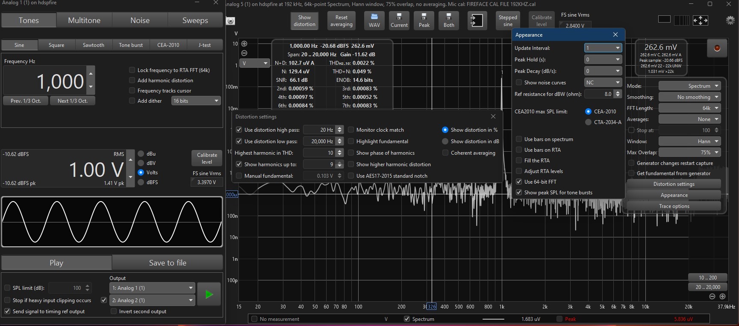
Task: Switch to the Multitone tab
Action: tap(84, 20)
